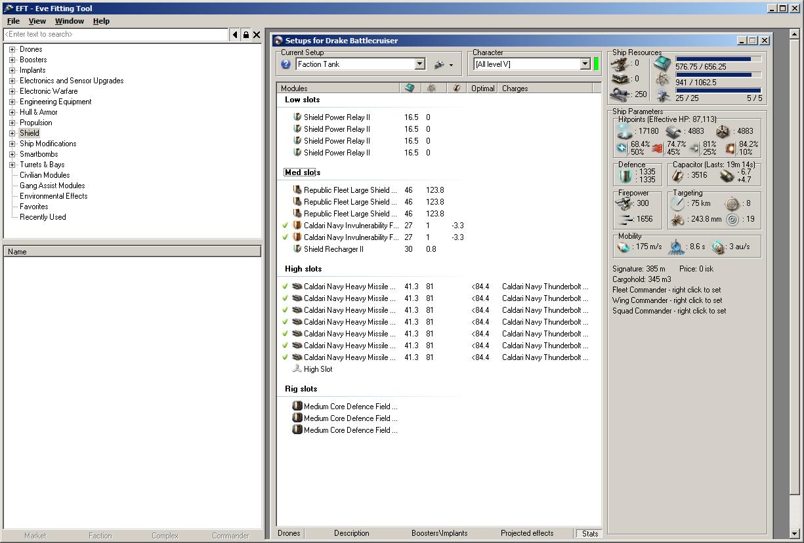Screen dimensions: 804x543
Task: Open the Window menu
Action: pos(70,21)
